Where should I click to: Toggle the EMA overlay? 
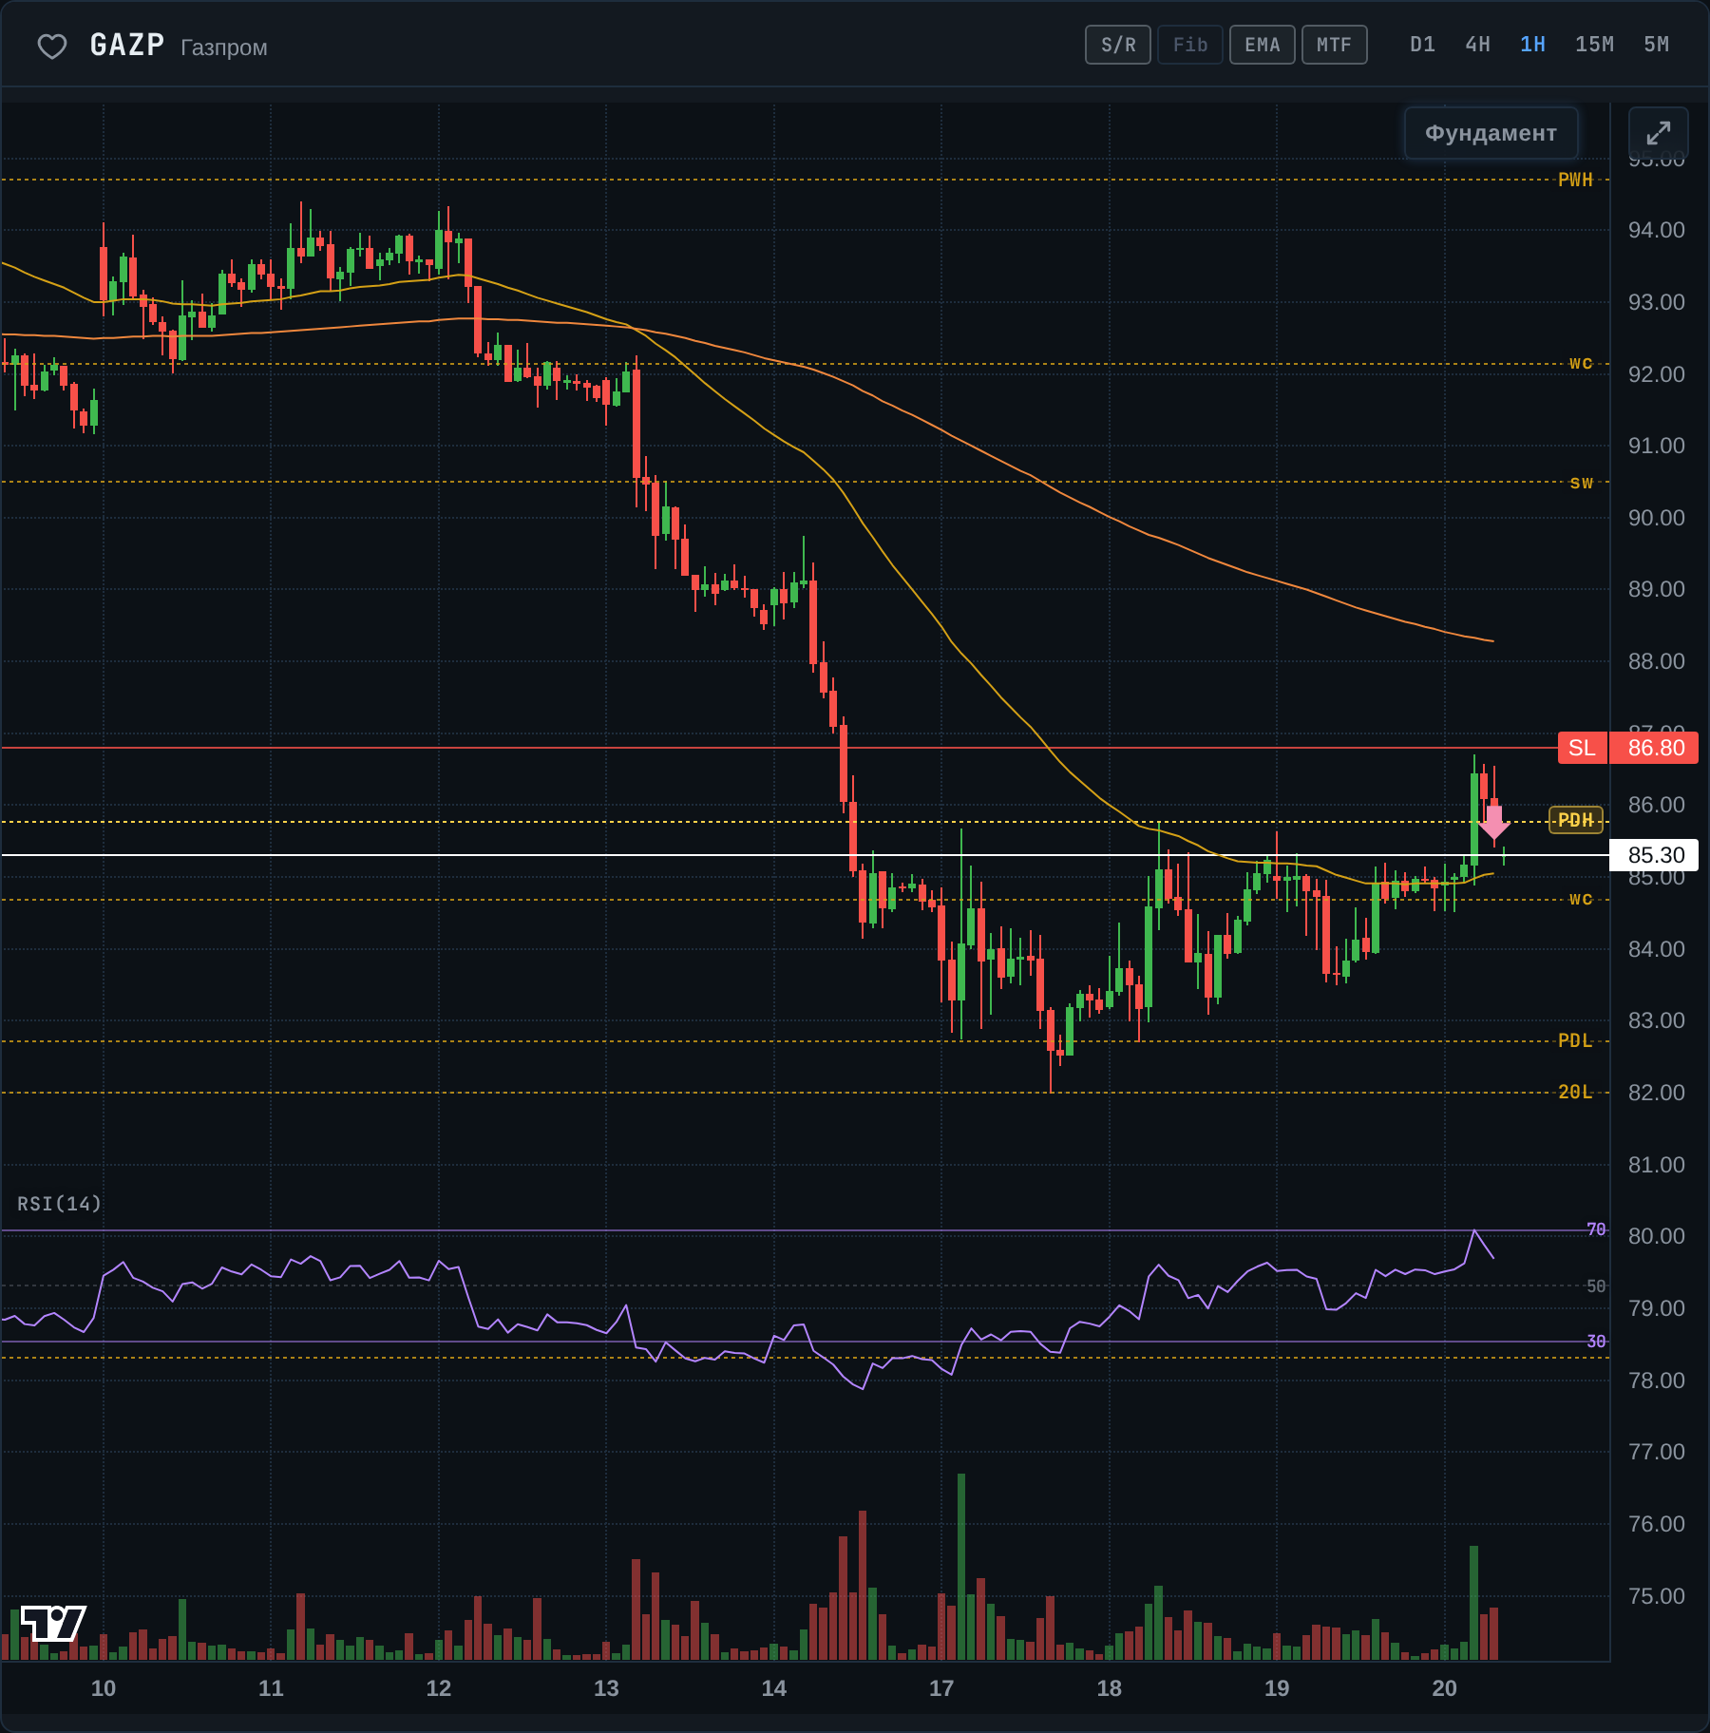point(1263,45)
